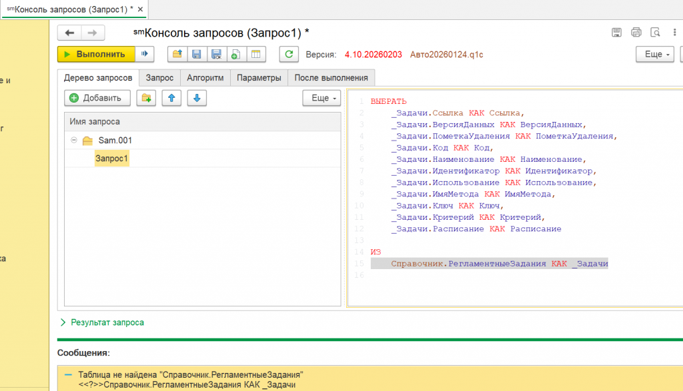Select Запрос1 in the query tree
This screenshot has height=391, width=683.
111,159
